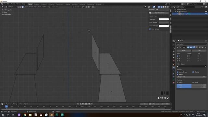Jump to timeline end frame
Image resolution: width=208 pixels, height=117 pixels.
point(91,104)
